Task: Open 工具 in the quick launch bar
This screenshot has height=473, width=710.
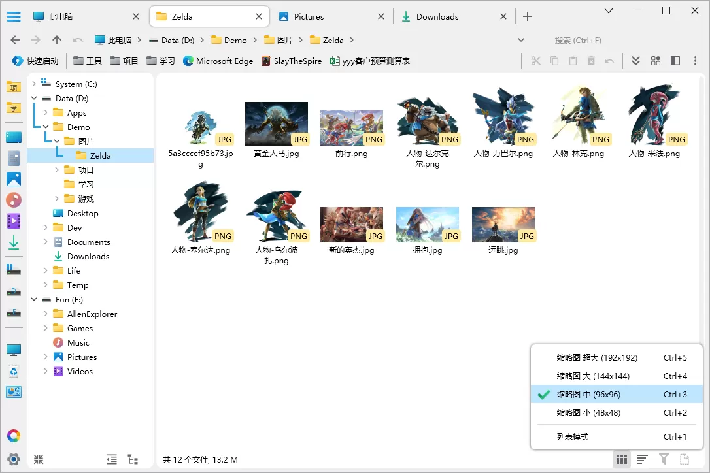Action: (x=87, y=61)
